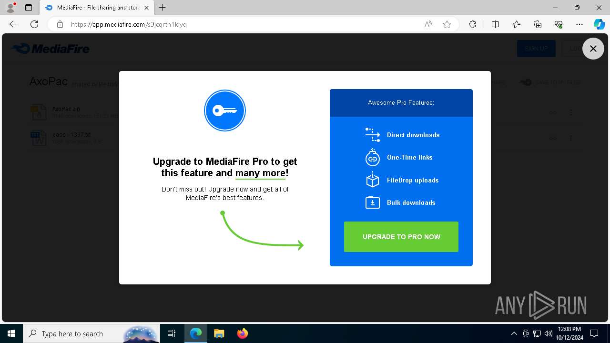This screenshot has height=343, width=610.
Task: Copy link icon for AxoPac.zip row
Action: pyautogui.click(x=553, y=113)
